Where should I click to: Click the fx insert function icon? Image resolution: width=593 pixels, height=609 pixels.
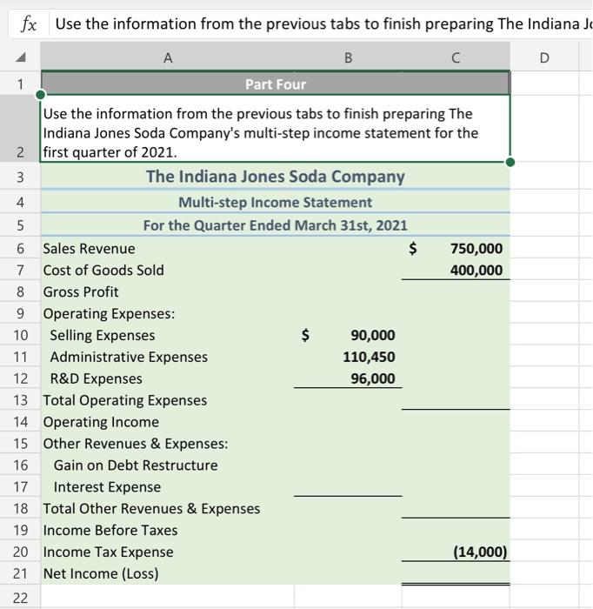29,24
